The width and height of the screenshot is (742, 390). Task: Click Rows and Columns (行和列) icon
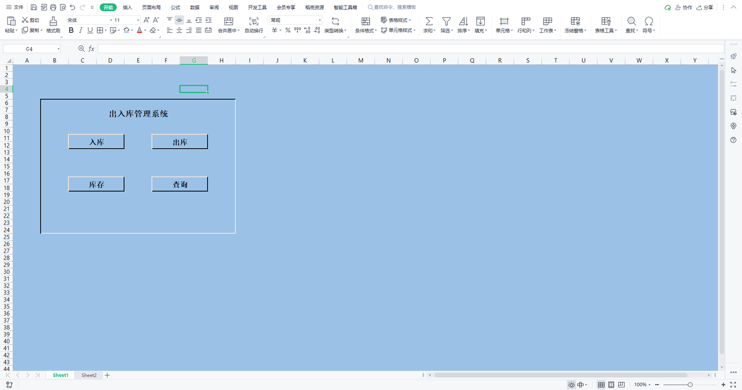coord(526,21)
